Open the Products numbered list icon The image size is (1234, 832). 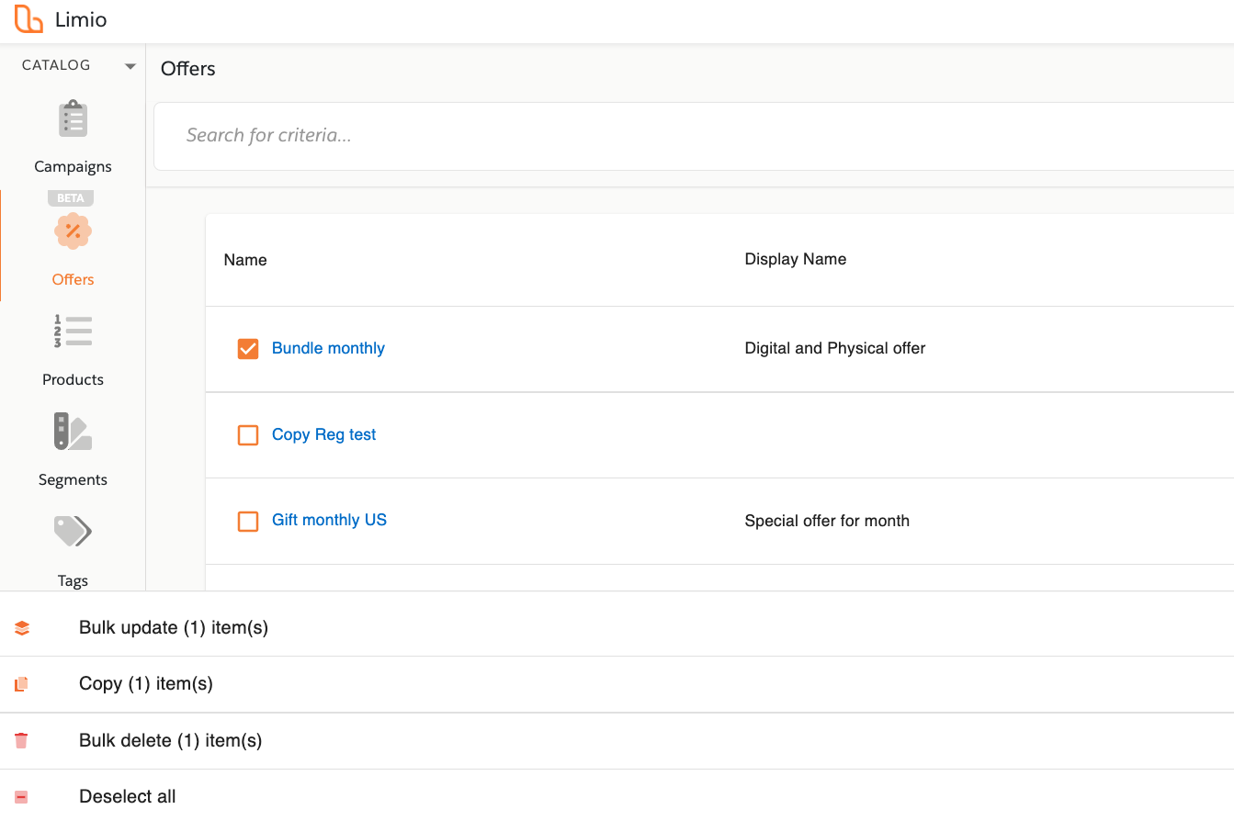tap(73, 332)
